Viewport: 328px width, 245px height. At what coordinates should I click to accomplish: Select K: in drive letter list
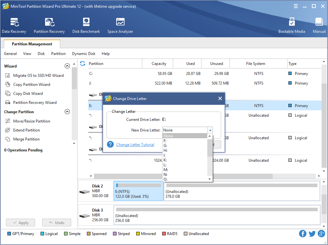click(x=185, y=160)
